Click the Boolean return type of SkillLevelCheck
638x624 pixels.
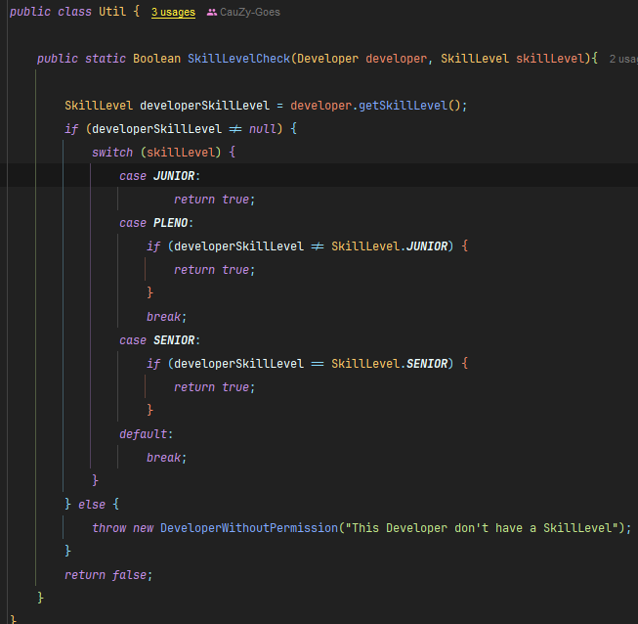point(156,59)
